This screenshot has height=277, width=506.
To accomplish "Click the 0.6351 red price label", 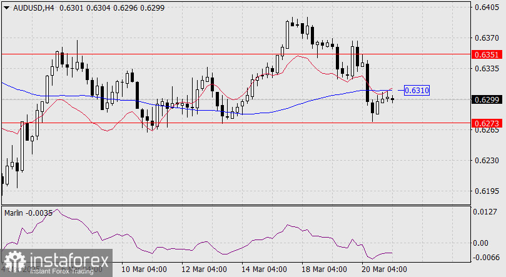I will (x=487, y=54).
